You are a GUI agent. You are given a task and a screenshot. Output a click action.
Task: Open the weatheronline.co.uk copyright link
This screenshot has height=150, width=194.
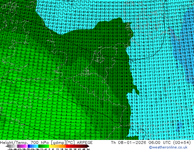[168, 147]
